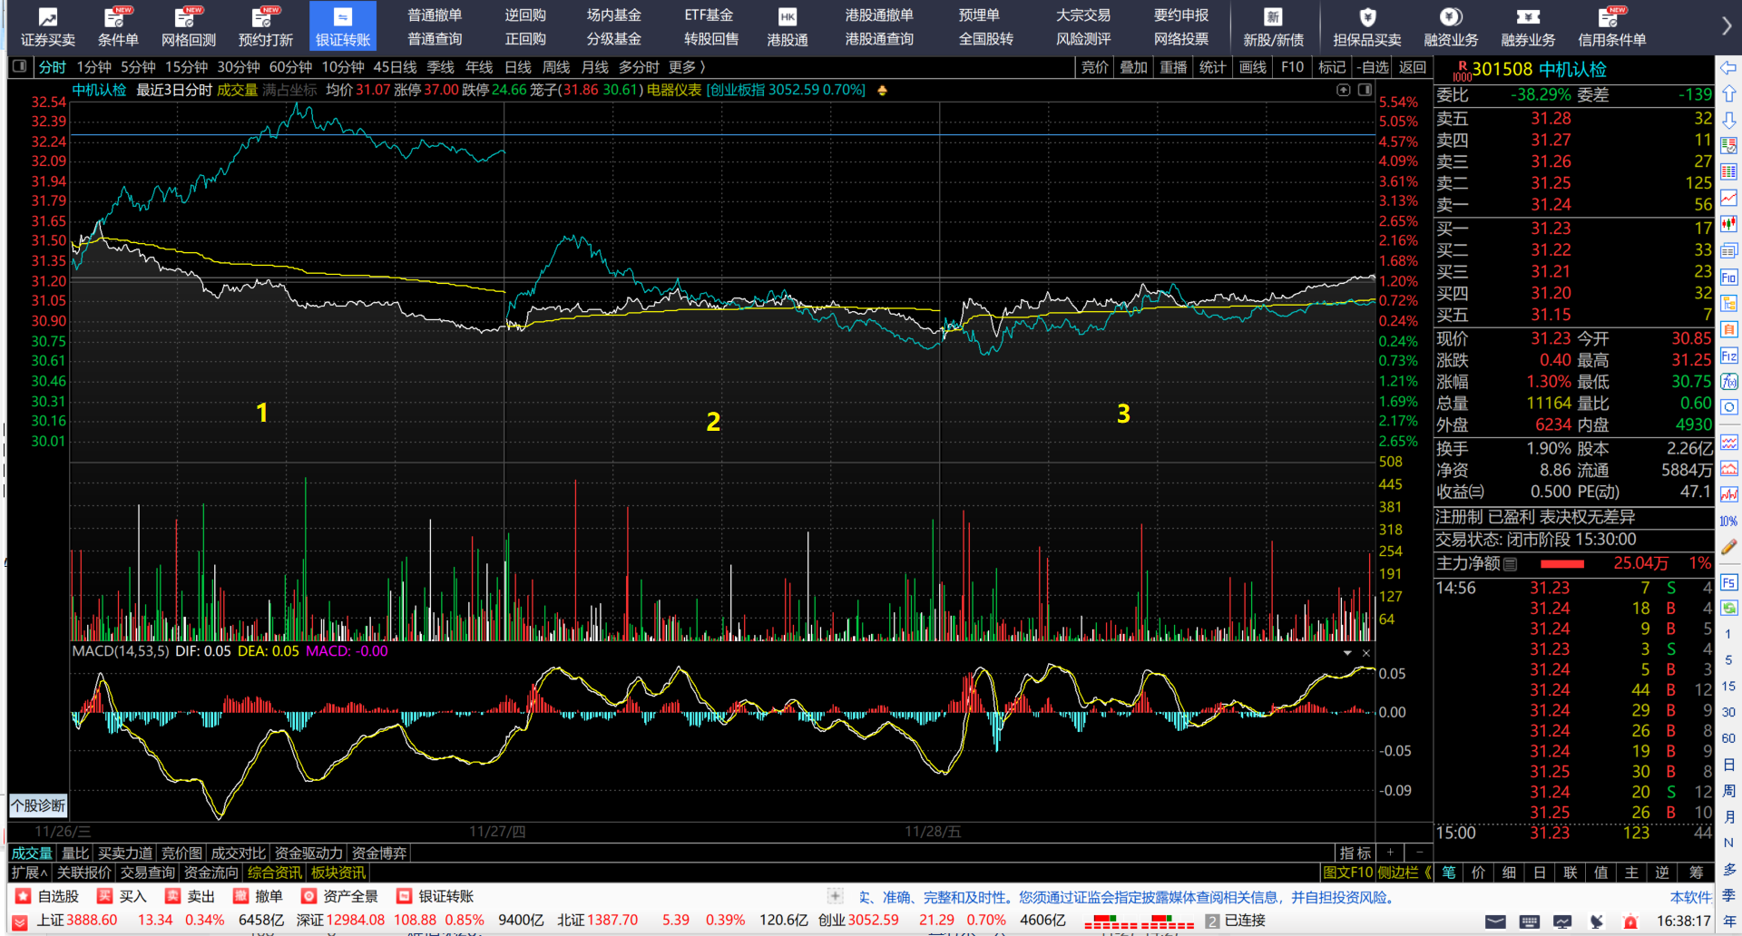Expand the 扩展 panel arrow

[x=29, y=873]
